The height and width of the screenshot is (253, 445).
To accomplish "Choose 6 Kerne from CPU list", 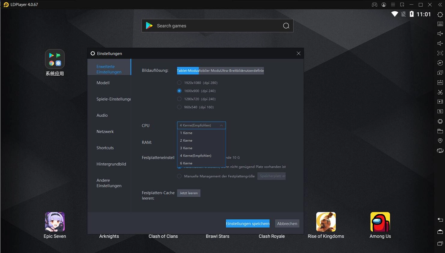I will [x=201, y=163].
